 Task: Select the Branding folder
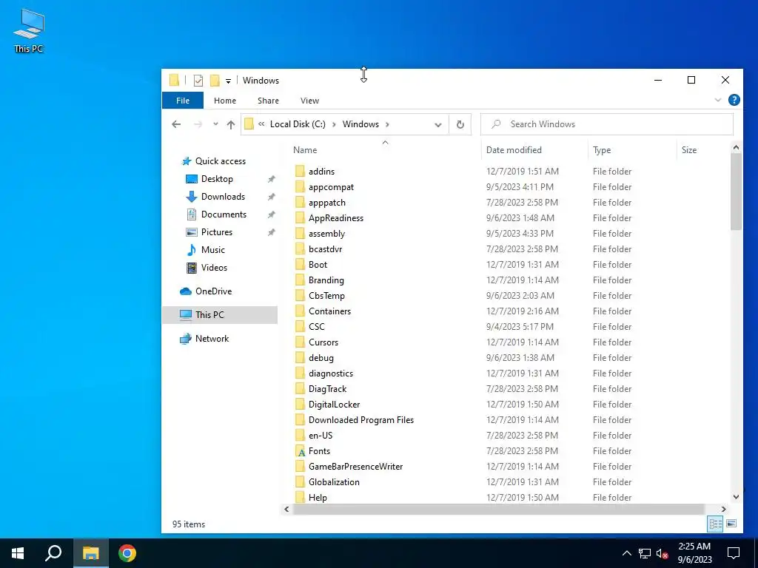point(326,280)
